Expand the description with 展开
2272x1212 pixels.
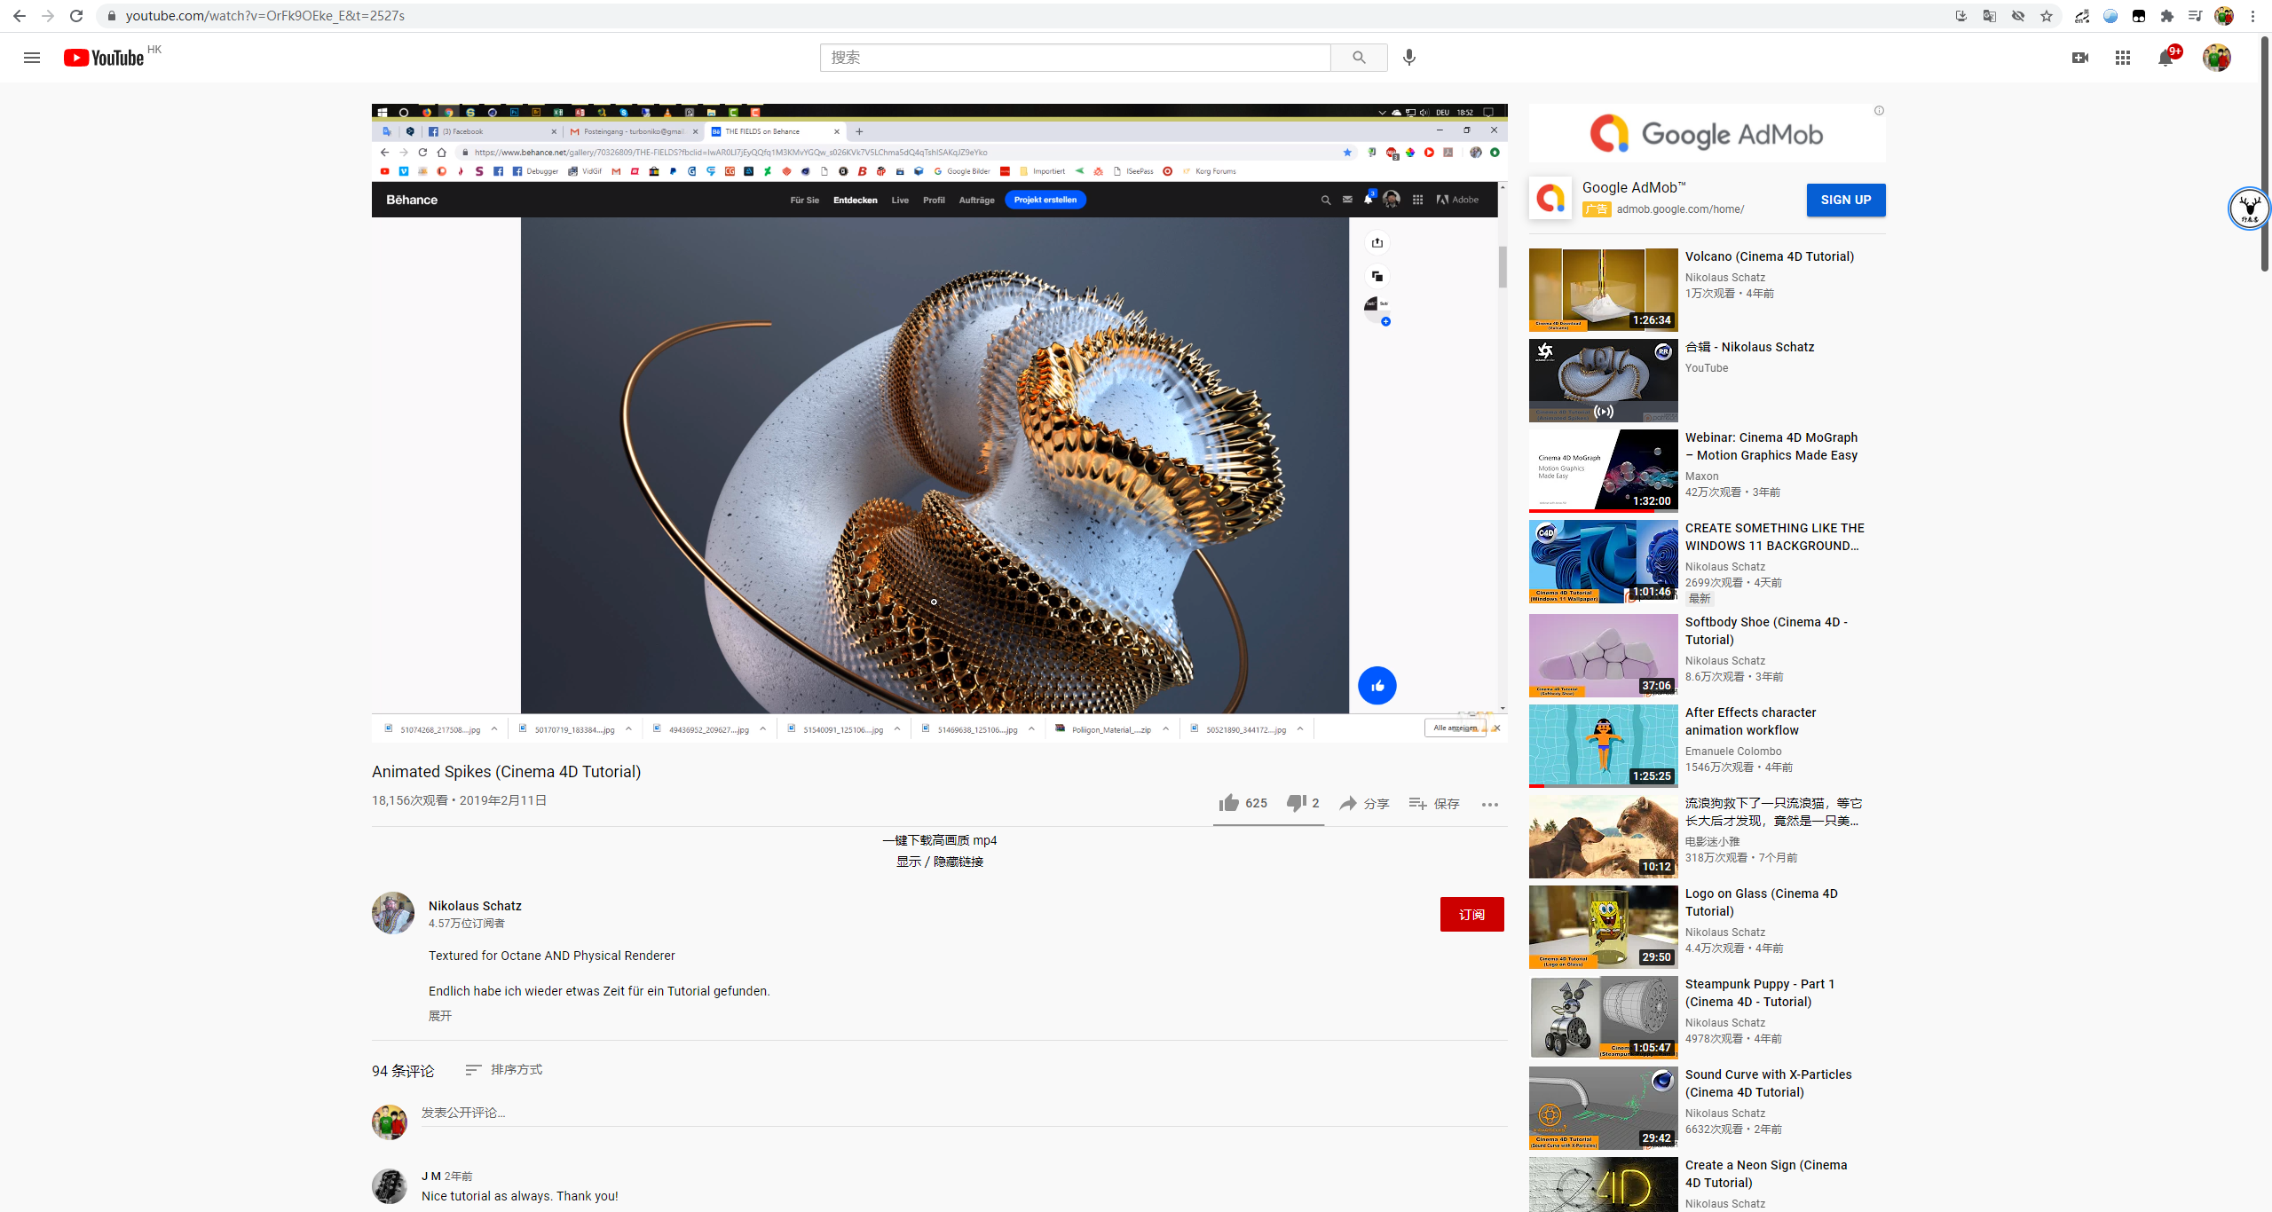pos(440,1016)
